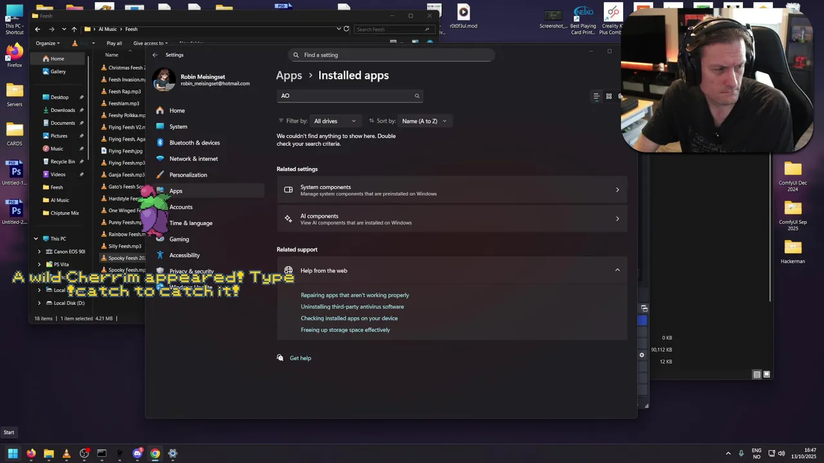Click the Get help link
Screen dimensions: 824x463
(x=300, y=358)
